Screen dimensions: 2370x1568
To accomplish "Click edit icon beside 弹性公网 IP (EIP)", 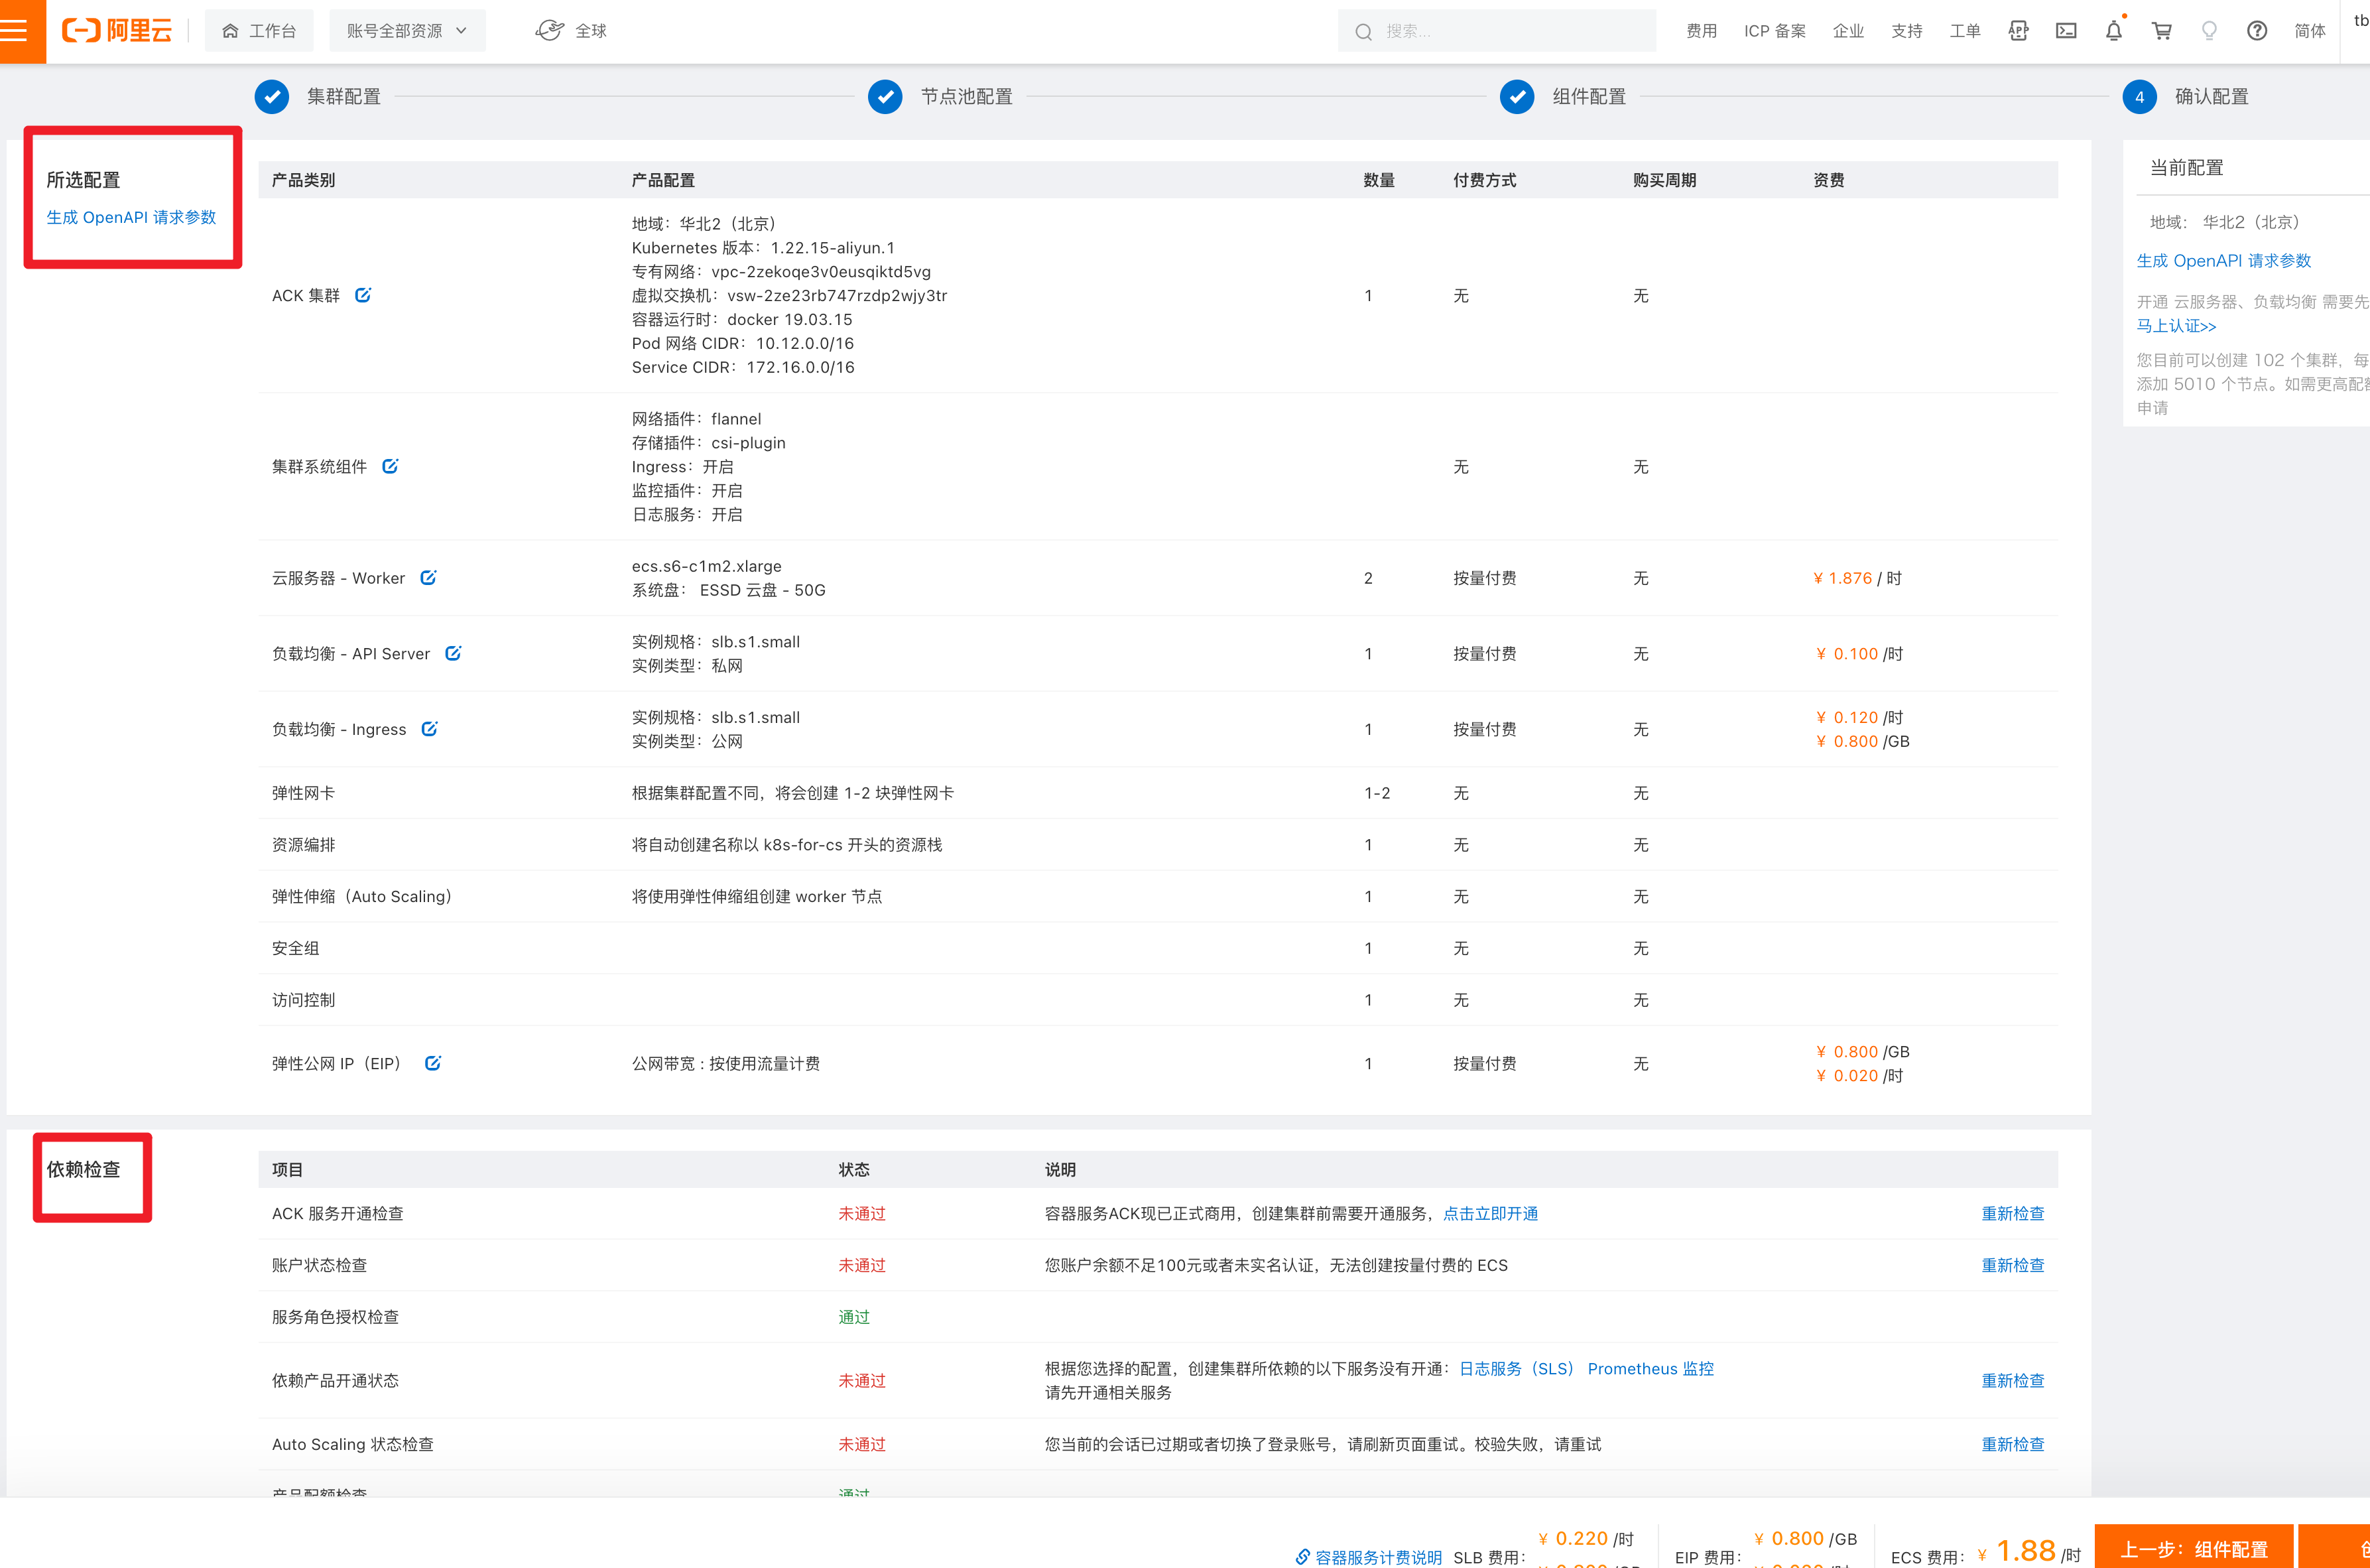I will [433, 1063].
